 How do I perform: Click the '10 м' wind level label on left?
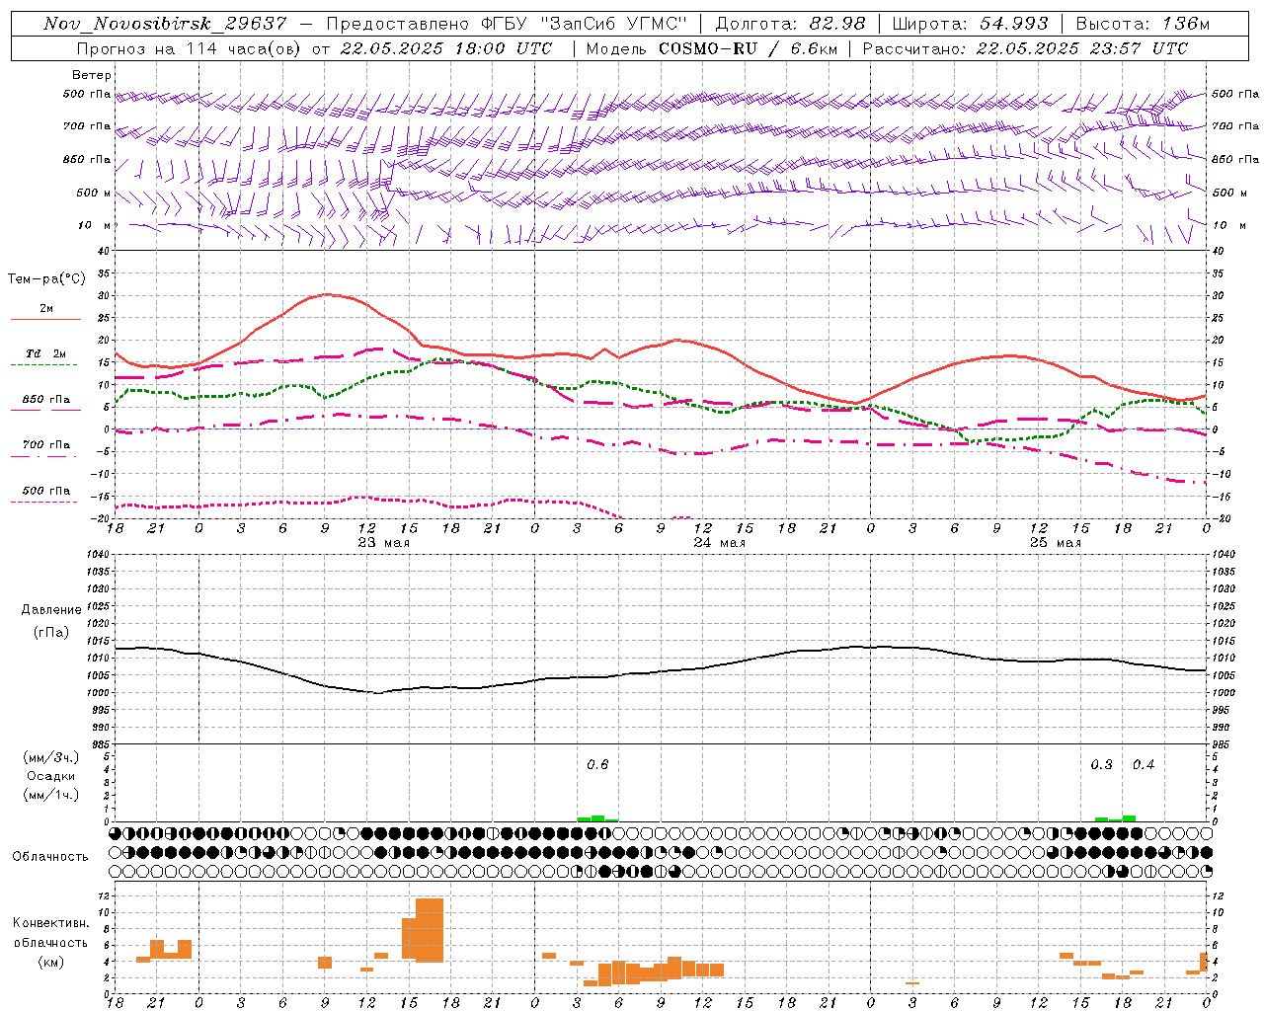[x=94, y=225]
